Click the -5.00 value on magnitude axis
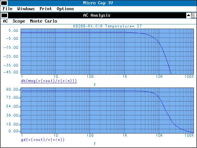This screenshot has height=148, width=197. pyautogui.click(x=12, y=39)
